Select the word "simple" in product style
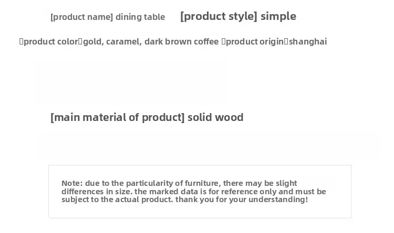Viewport: 394px width, 233px height. [278, 16]
